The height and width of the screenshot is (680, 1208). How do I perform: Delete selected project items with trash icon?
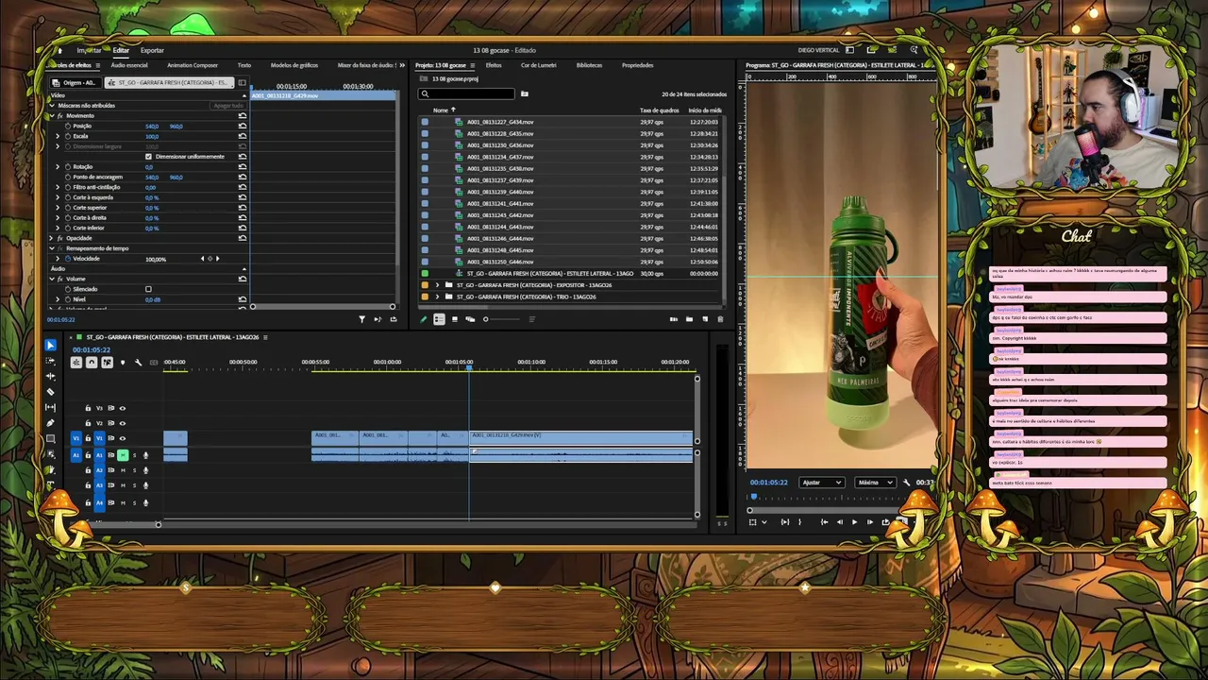point(720,319)
